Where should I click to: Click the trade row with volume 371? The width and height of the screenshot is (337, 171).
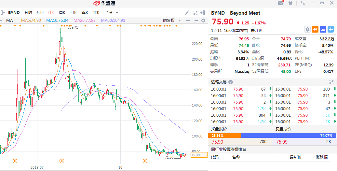tap(304, 96)
